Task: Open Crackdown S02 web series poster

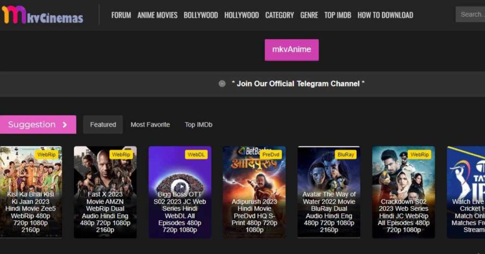Action: tap(403, 192)
